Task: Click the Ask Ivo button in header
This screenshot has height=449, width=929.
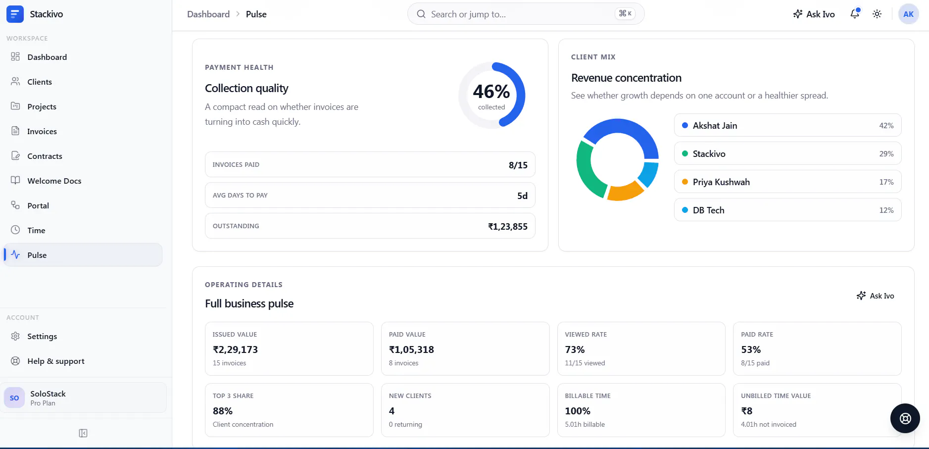Action: pyautogui.click(x=814, y=14)
